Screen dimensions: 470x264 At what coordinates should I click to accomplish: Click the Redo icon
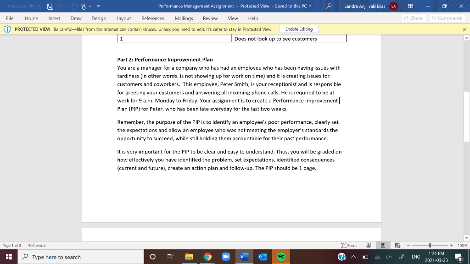pyautogui.click(x=74, y=6)
